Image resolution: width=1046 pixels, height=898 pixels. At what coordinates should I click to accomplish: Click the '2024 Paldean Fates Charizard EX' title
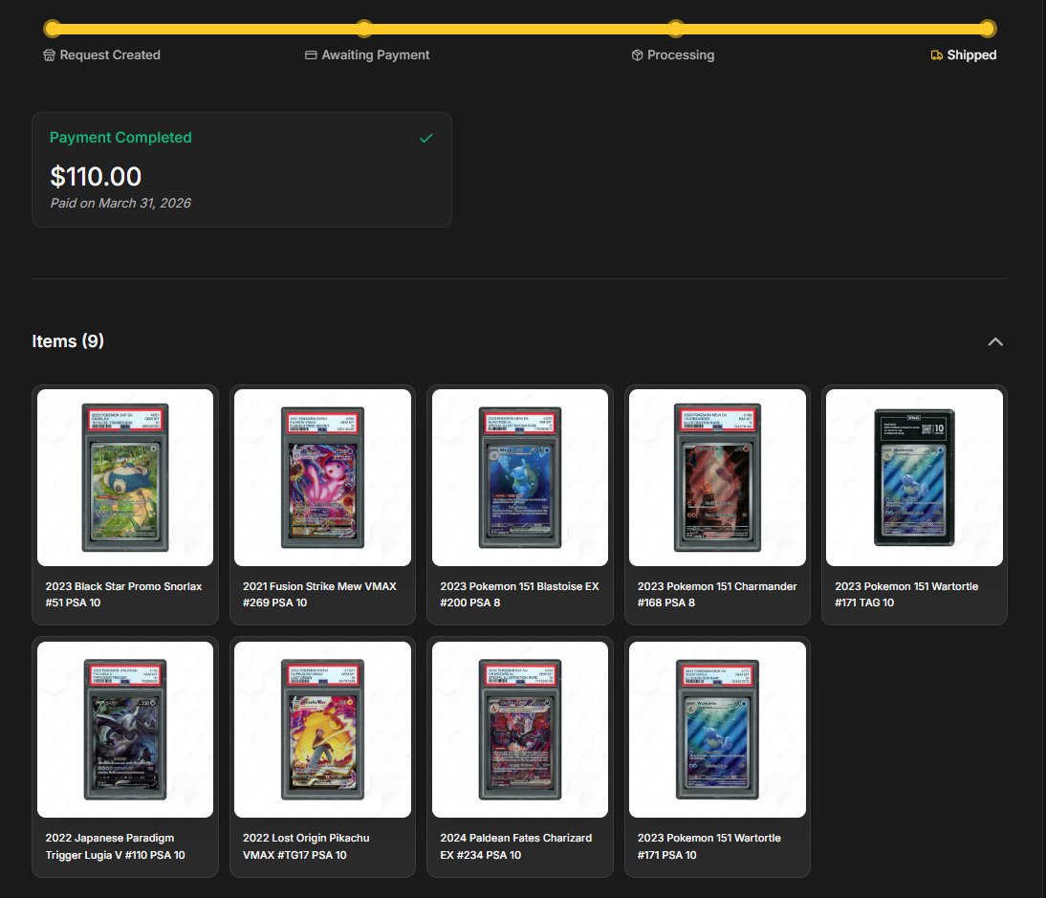tap(516, 846)
